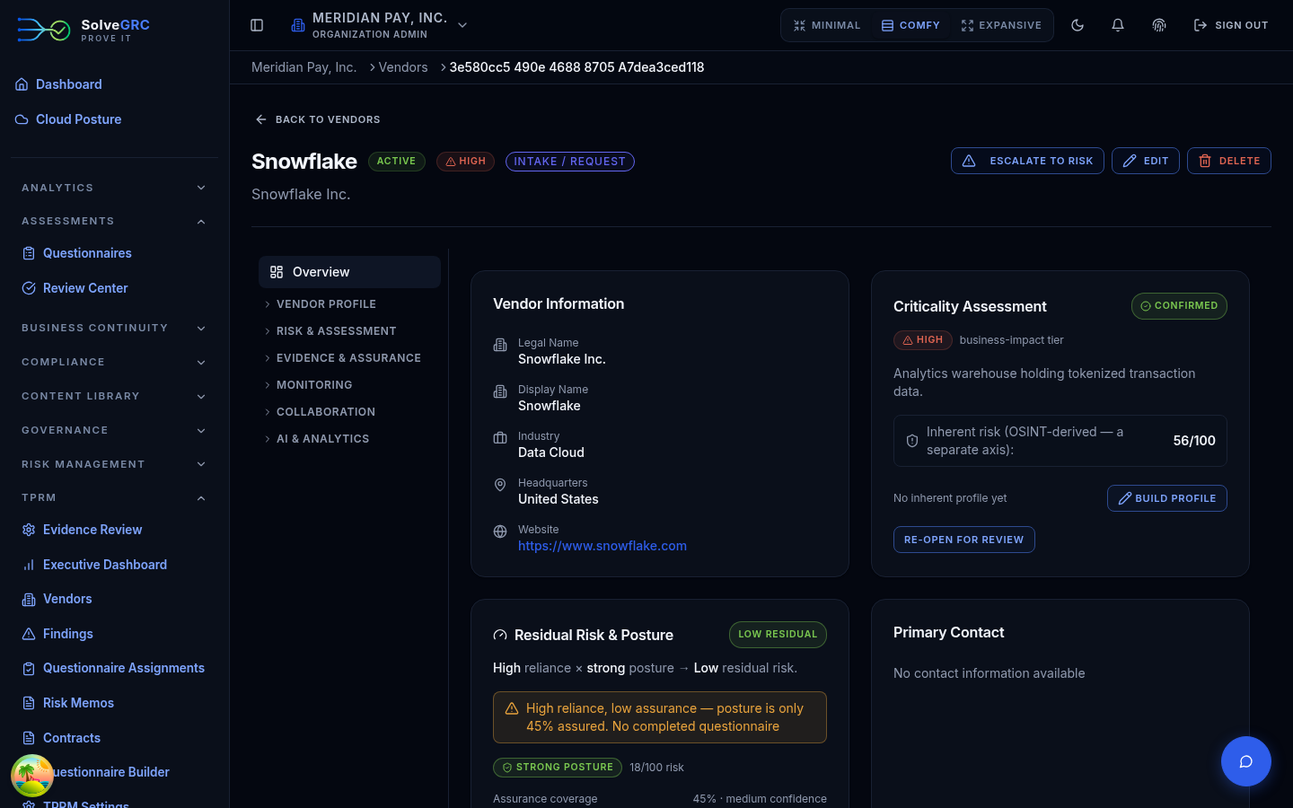Click the '56/100' inherent risk score
Image resolution: width=1293 pixels, height=808 pixels.
pyautogui.click(x=1194, y=441)
